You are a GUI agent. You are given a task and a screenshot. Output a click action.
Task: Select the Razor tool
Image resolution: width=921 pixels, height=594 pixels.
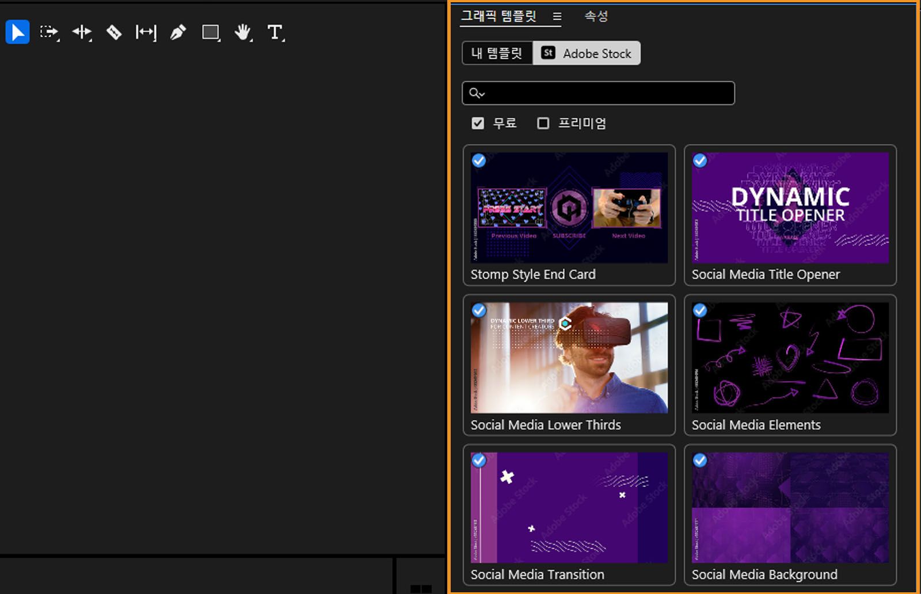[114, 33]
